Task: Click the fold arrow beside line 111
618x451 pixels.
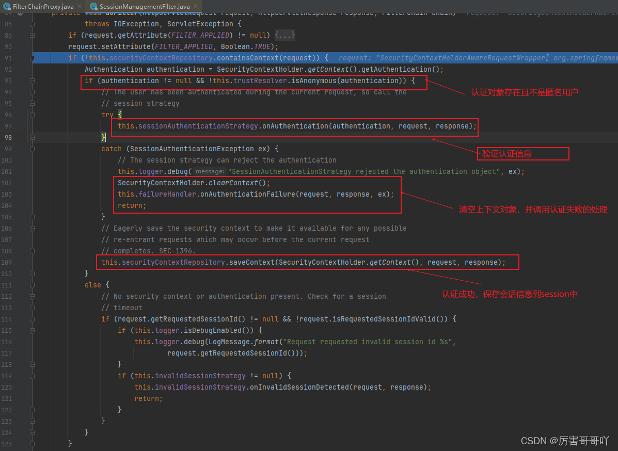Action: [x=32, y=285]
